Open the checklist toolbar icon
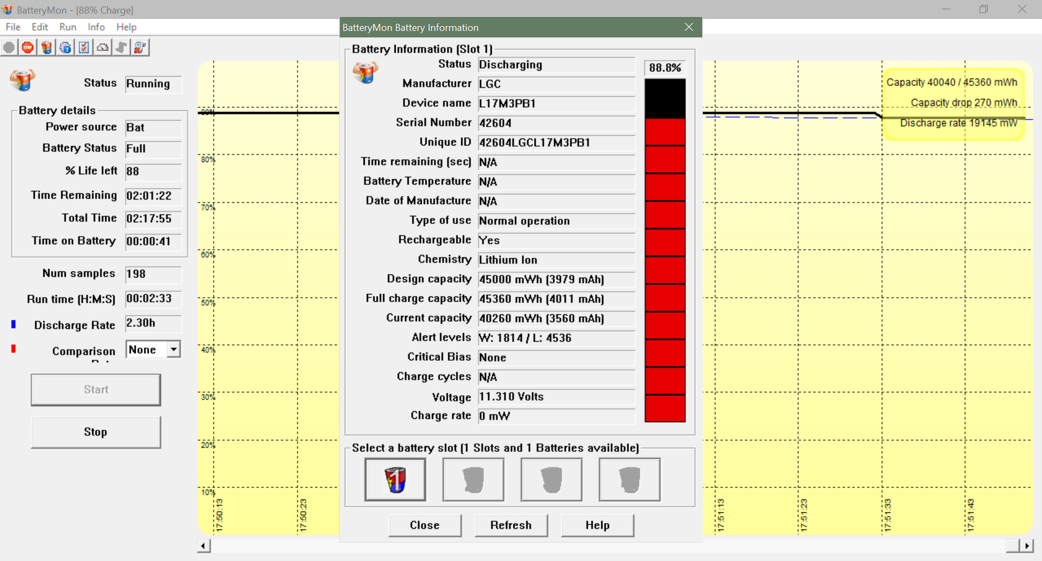This screenshot has height=561, width=1042. (84, 48)
